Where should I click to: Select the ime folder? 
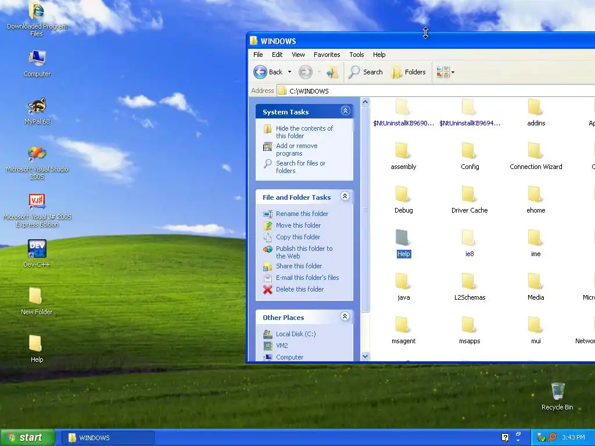pos(536,243)
